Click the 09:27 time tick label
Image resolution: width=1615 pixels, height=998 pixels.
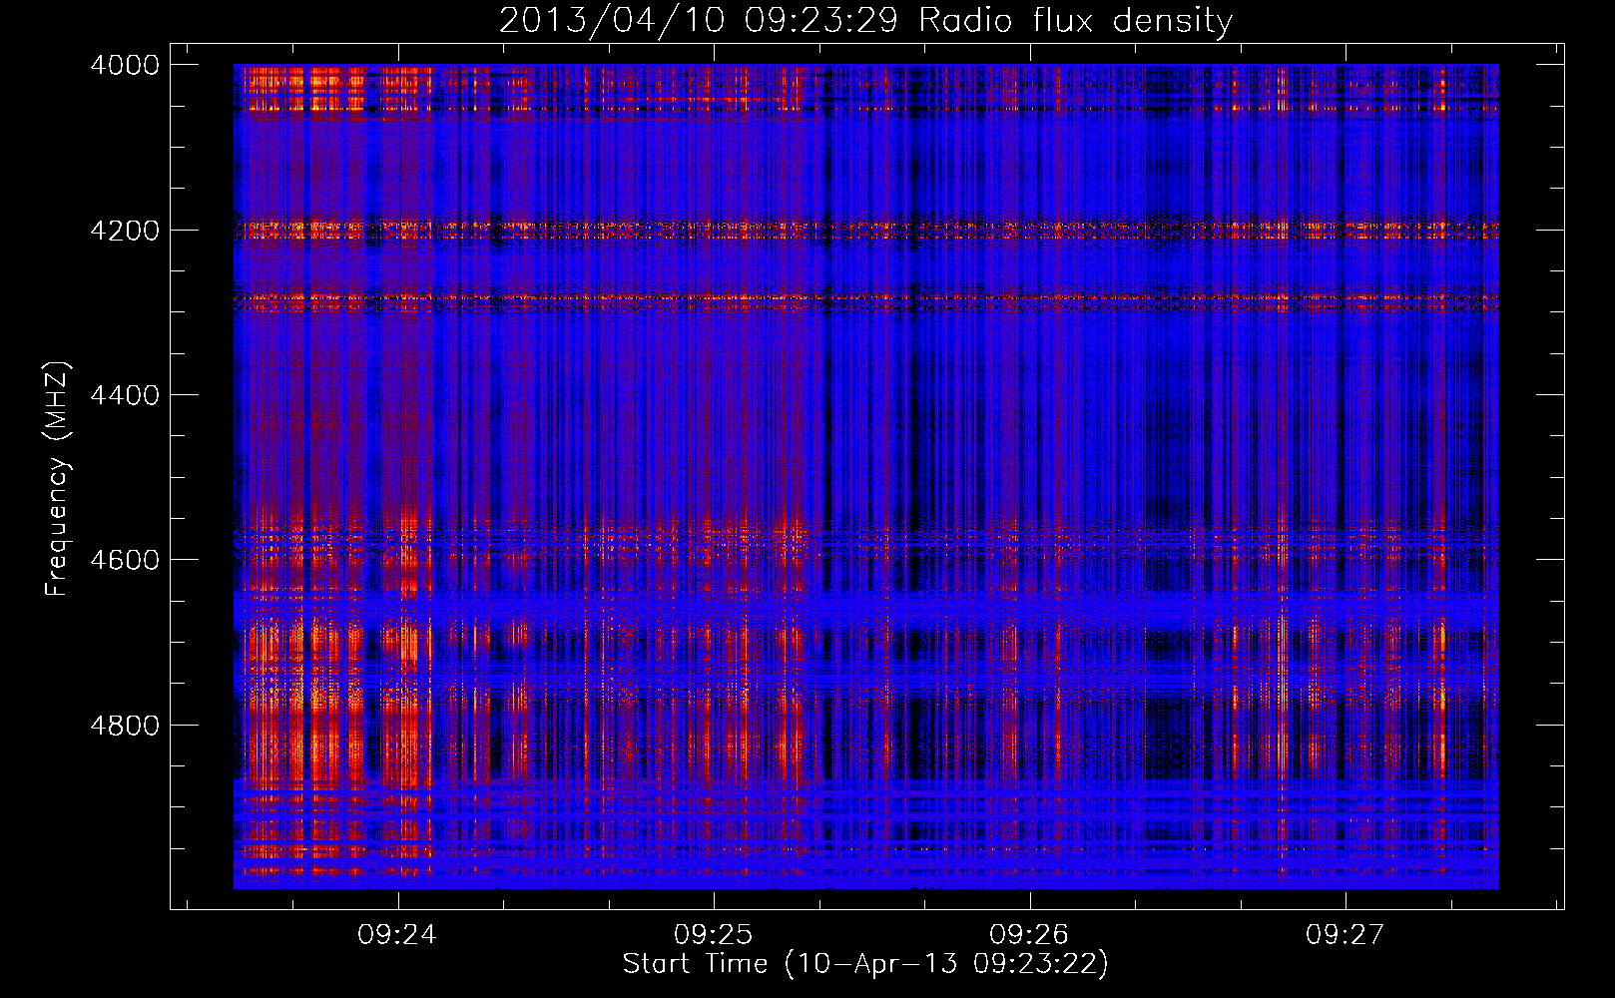click(1345, 934)
